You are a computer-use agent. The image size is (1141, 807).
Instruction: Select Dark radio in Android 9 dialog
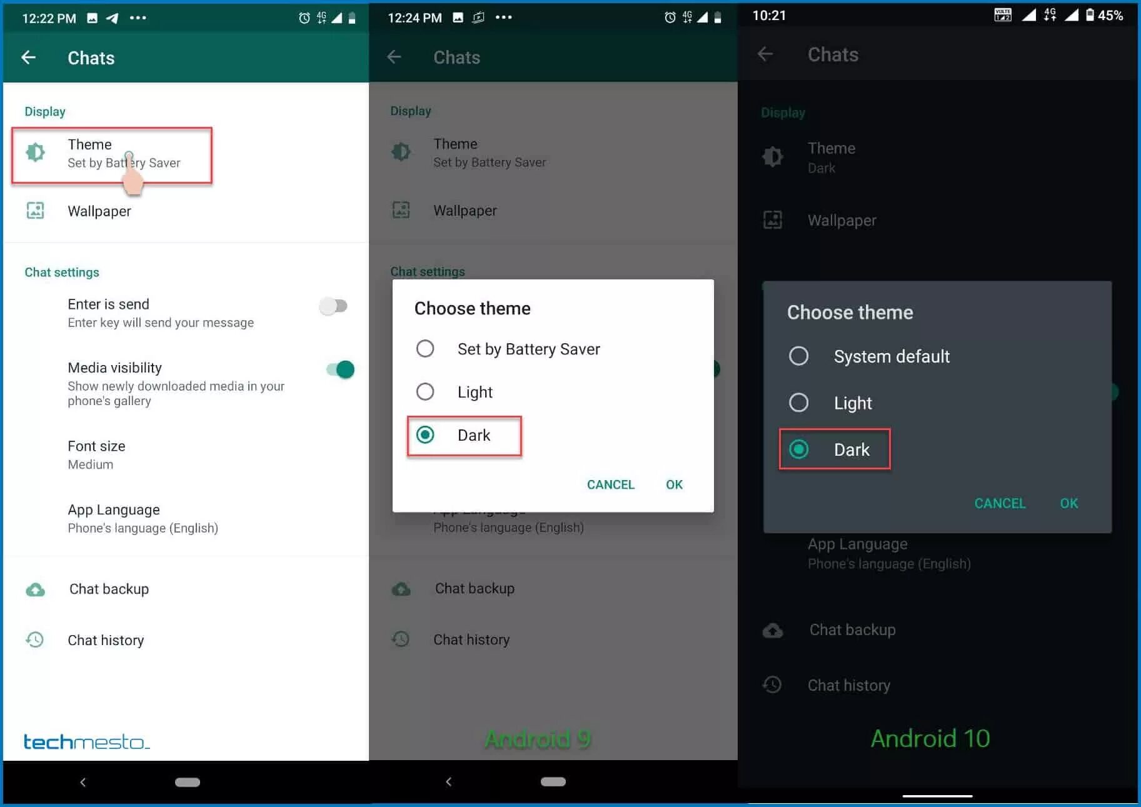pyautogui.click(x=425, y=434)
